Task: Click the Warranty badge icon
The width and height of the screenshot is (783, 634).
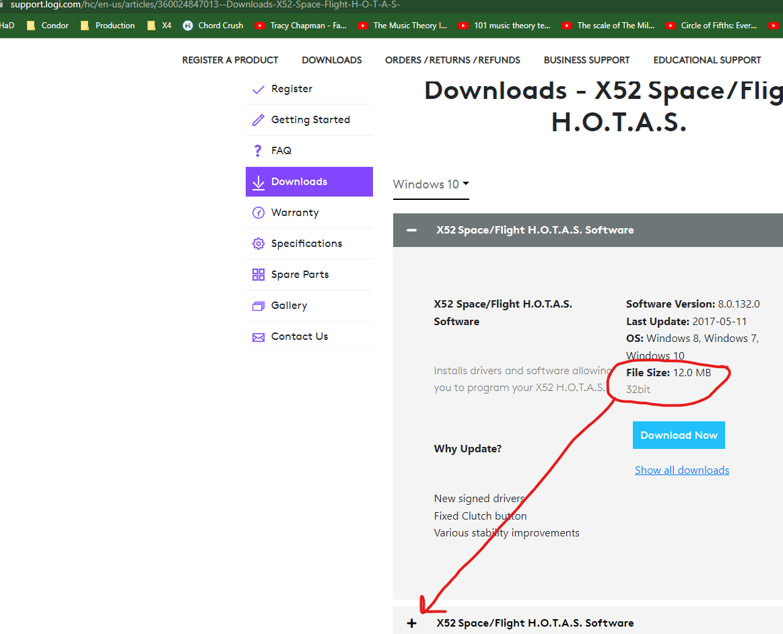Action: click(x=258, y=213)
